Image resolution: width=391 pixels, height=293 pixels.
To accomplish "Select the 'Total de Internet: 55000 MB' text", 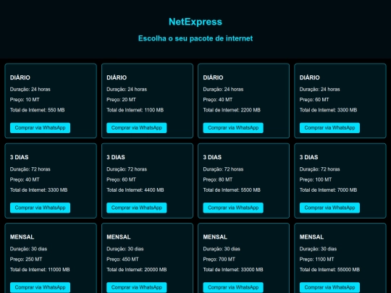I will tap(329, 270).
